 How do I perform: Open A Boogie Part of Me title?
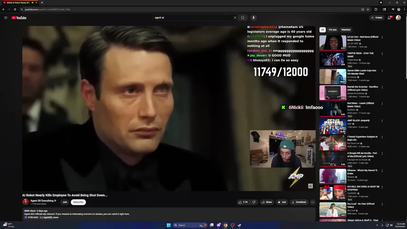coord(362,155)
